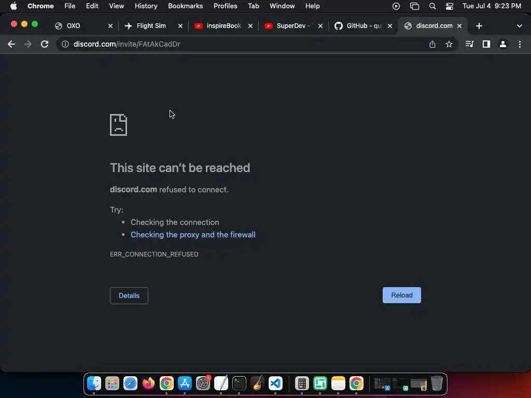Open the History menu
The width and height of the screenshot is (531, 398).
pos(146,6)
